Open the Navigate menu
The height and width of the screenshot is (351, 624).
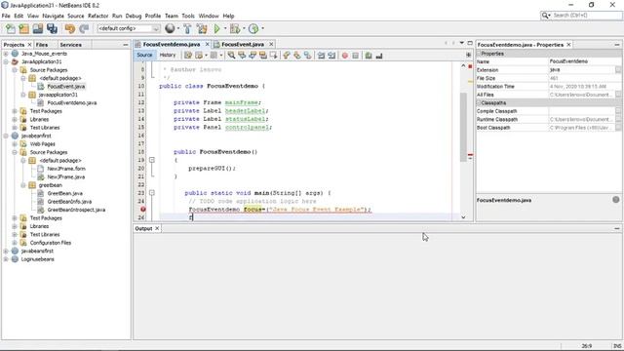pos(53,16)
